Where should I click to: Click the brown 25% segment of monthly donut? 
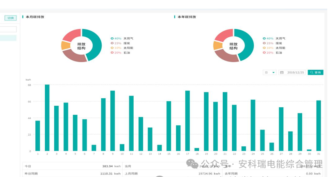tap(74, 56)
